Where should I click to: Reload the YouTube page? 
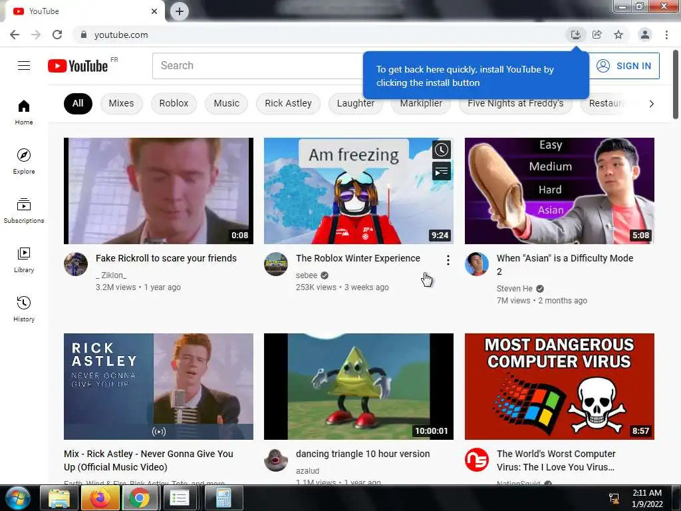coord(57,35)
